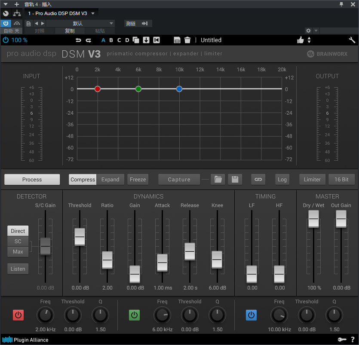Switch to Compress mode
Image resolution: width=359 pixels, height=345 pixels.
[83, 179]
